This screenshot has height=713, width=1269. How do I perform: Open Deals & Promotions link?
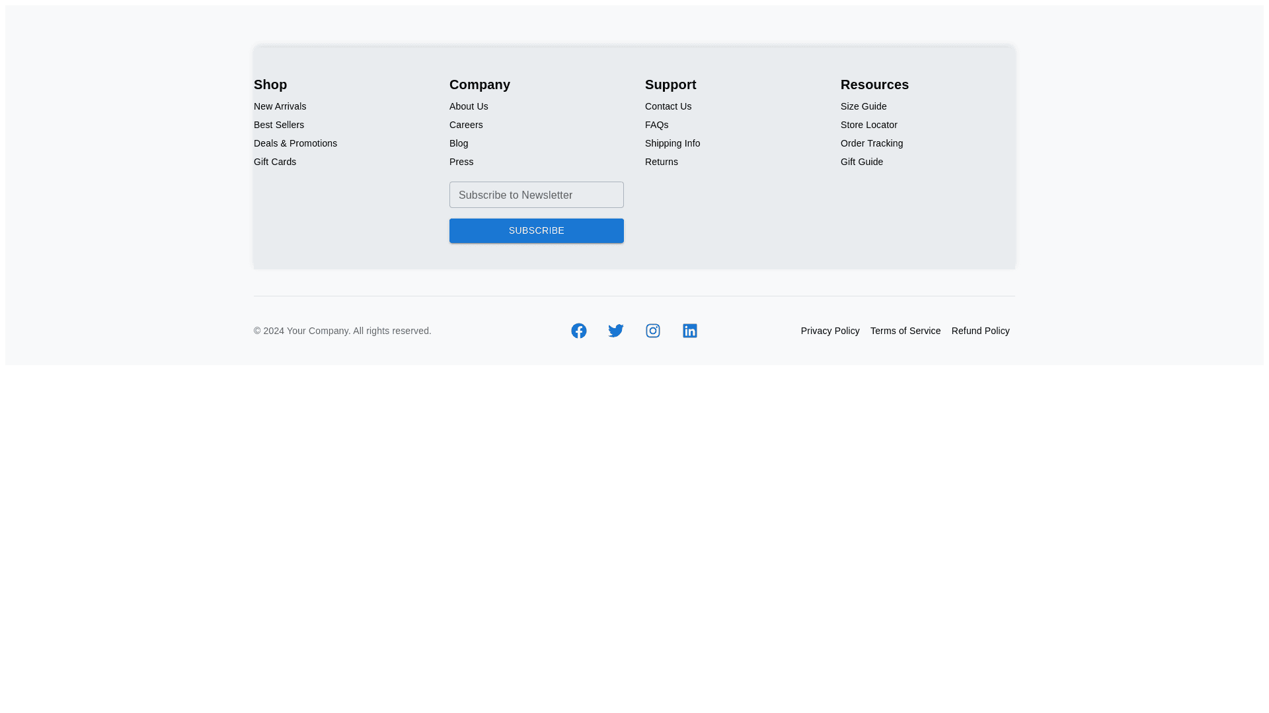pos(295,143)
